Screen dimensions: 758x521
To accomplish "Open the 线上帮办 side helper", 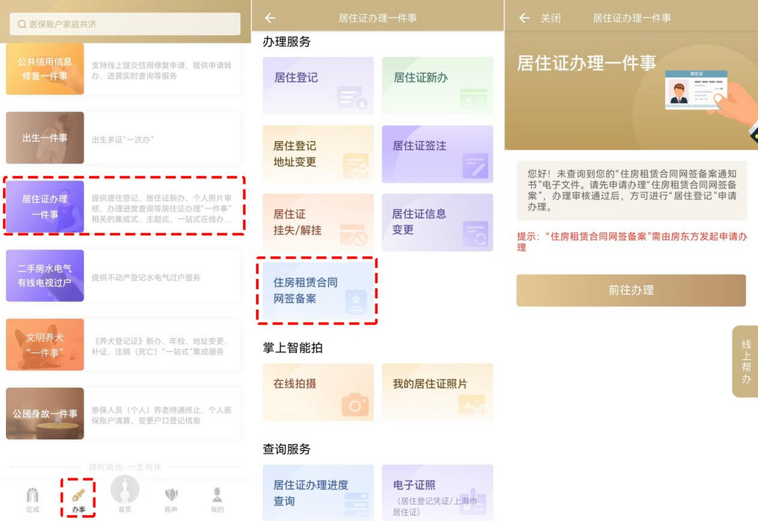I will point(745,361).
